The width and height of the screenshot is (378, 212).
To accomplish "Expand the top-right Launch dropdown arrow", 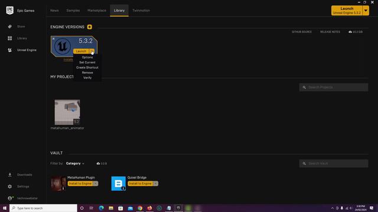I will [366, 11].
